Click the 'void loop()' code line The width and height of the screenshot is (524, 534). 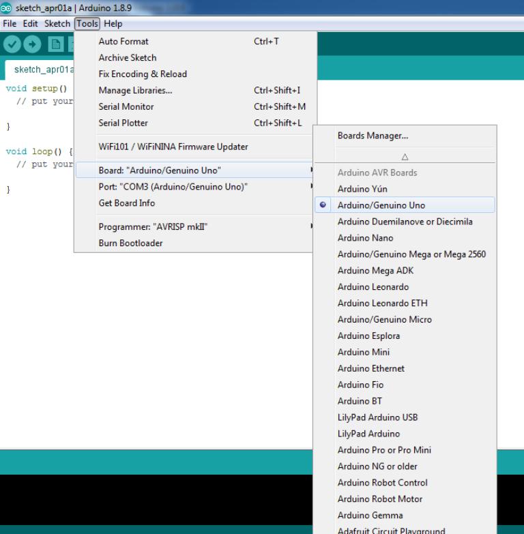[x=39, y=151]
